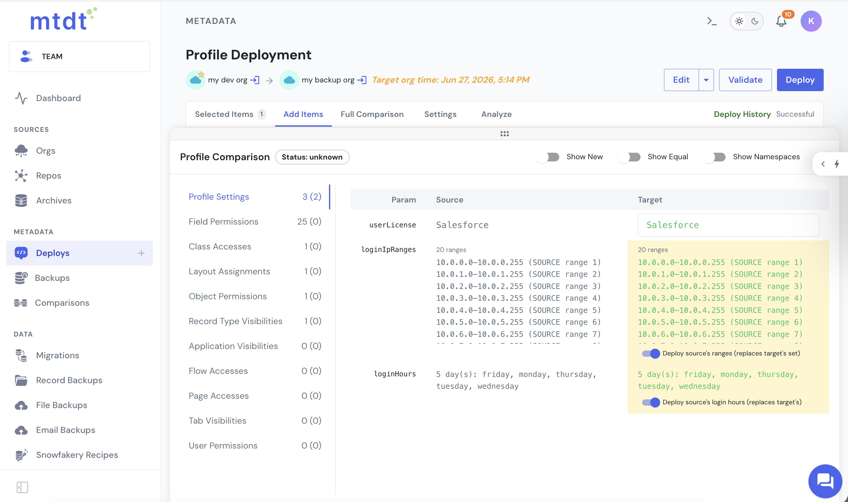
Task: Click the Comparisons icon
Action: 20,303
